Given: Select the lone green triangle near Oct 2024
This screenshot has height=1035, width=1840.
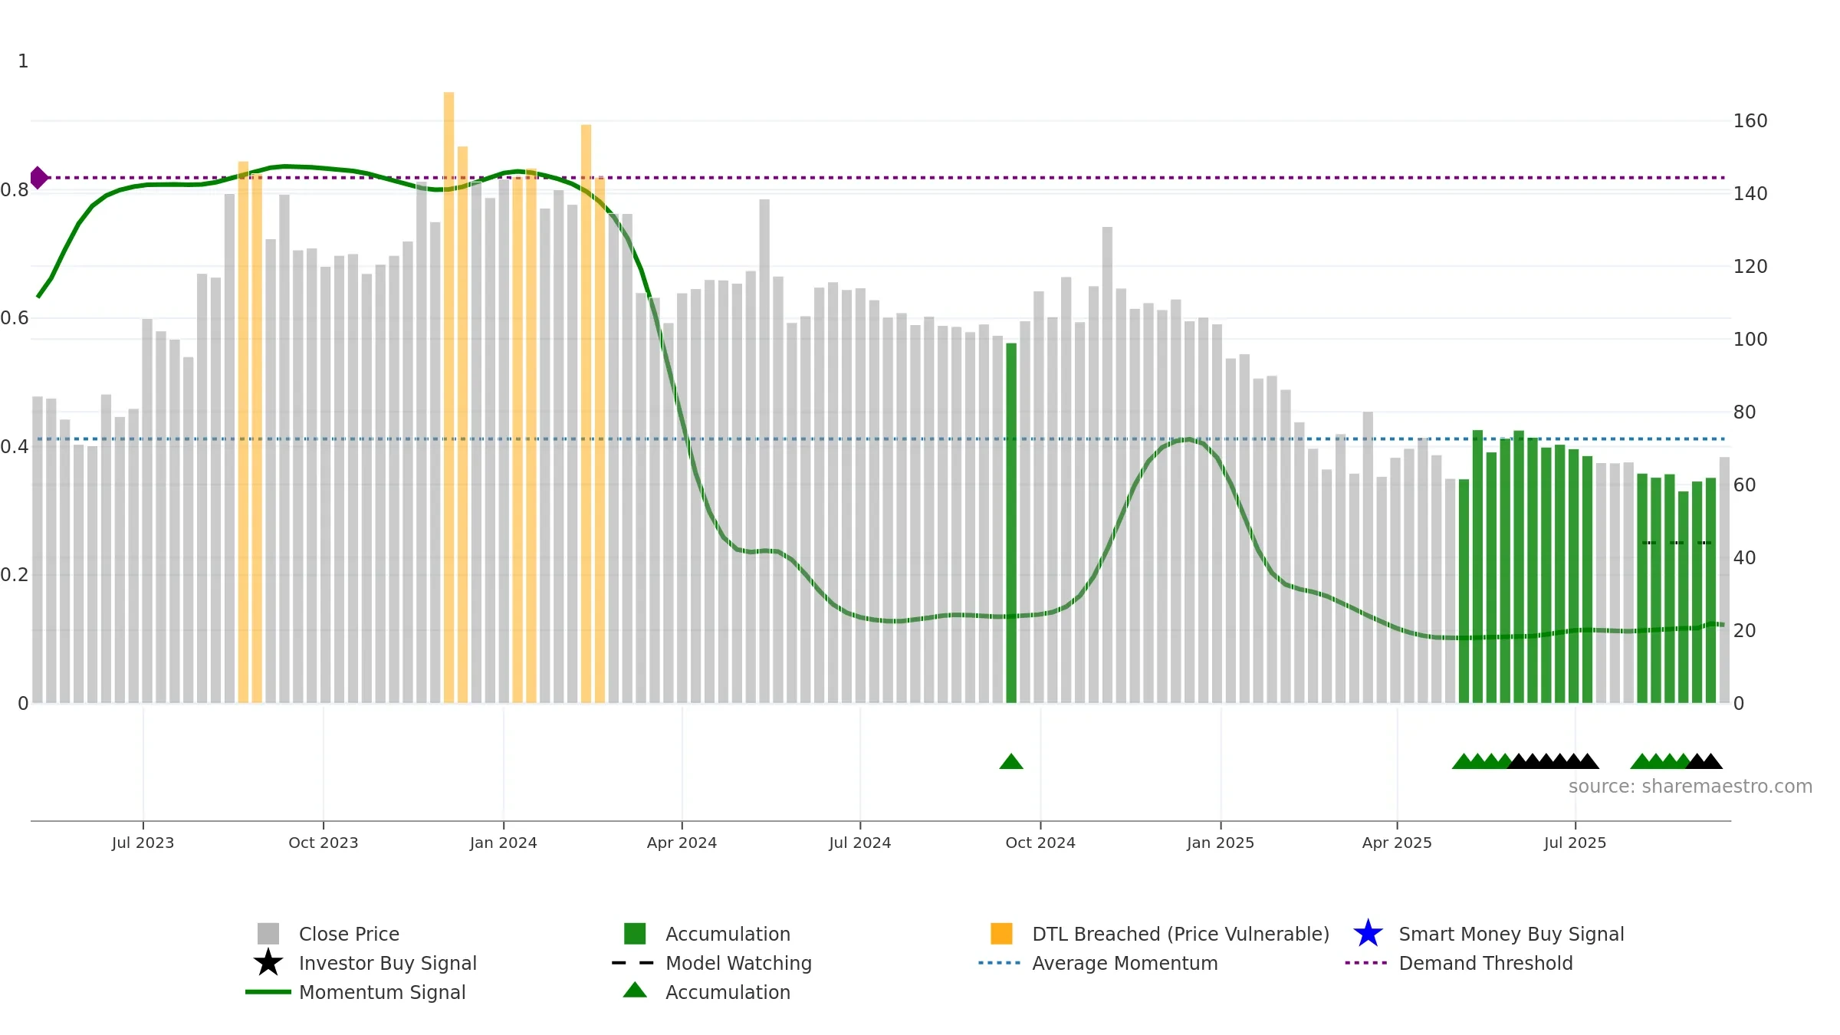Looking at the screenshot, I should pyautogui.click(x=1011, y=761).
